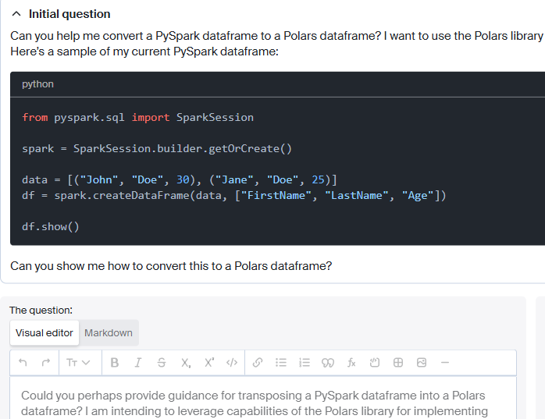The height and width of the screenshot is (419, 545).
Task: Click the undo arrow in editor toolbar
Action: [23, 363]
